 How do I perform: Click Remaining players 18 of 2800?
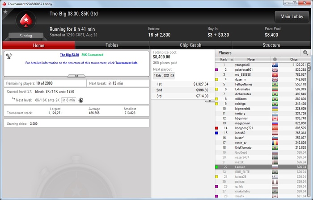[x=45, y=83]
